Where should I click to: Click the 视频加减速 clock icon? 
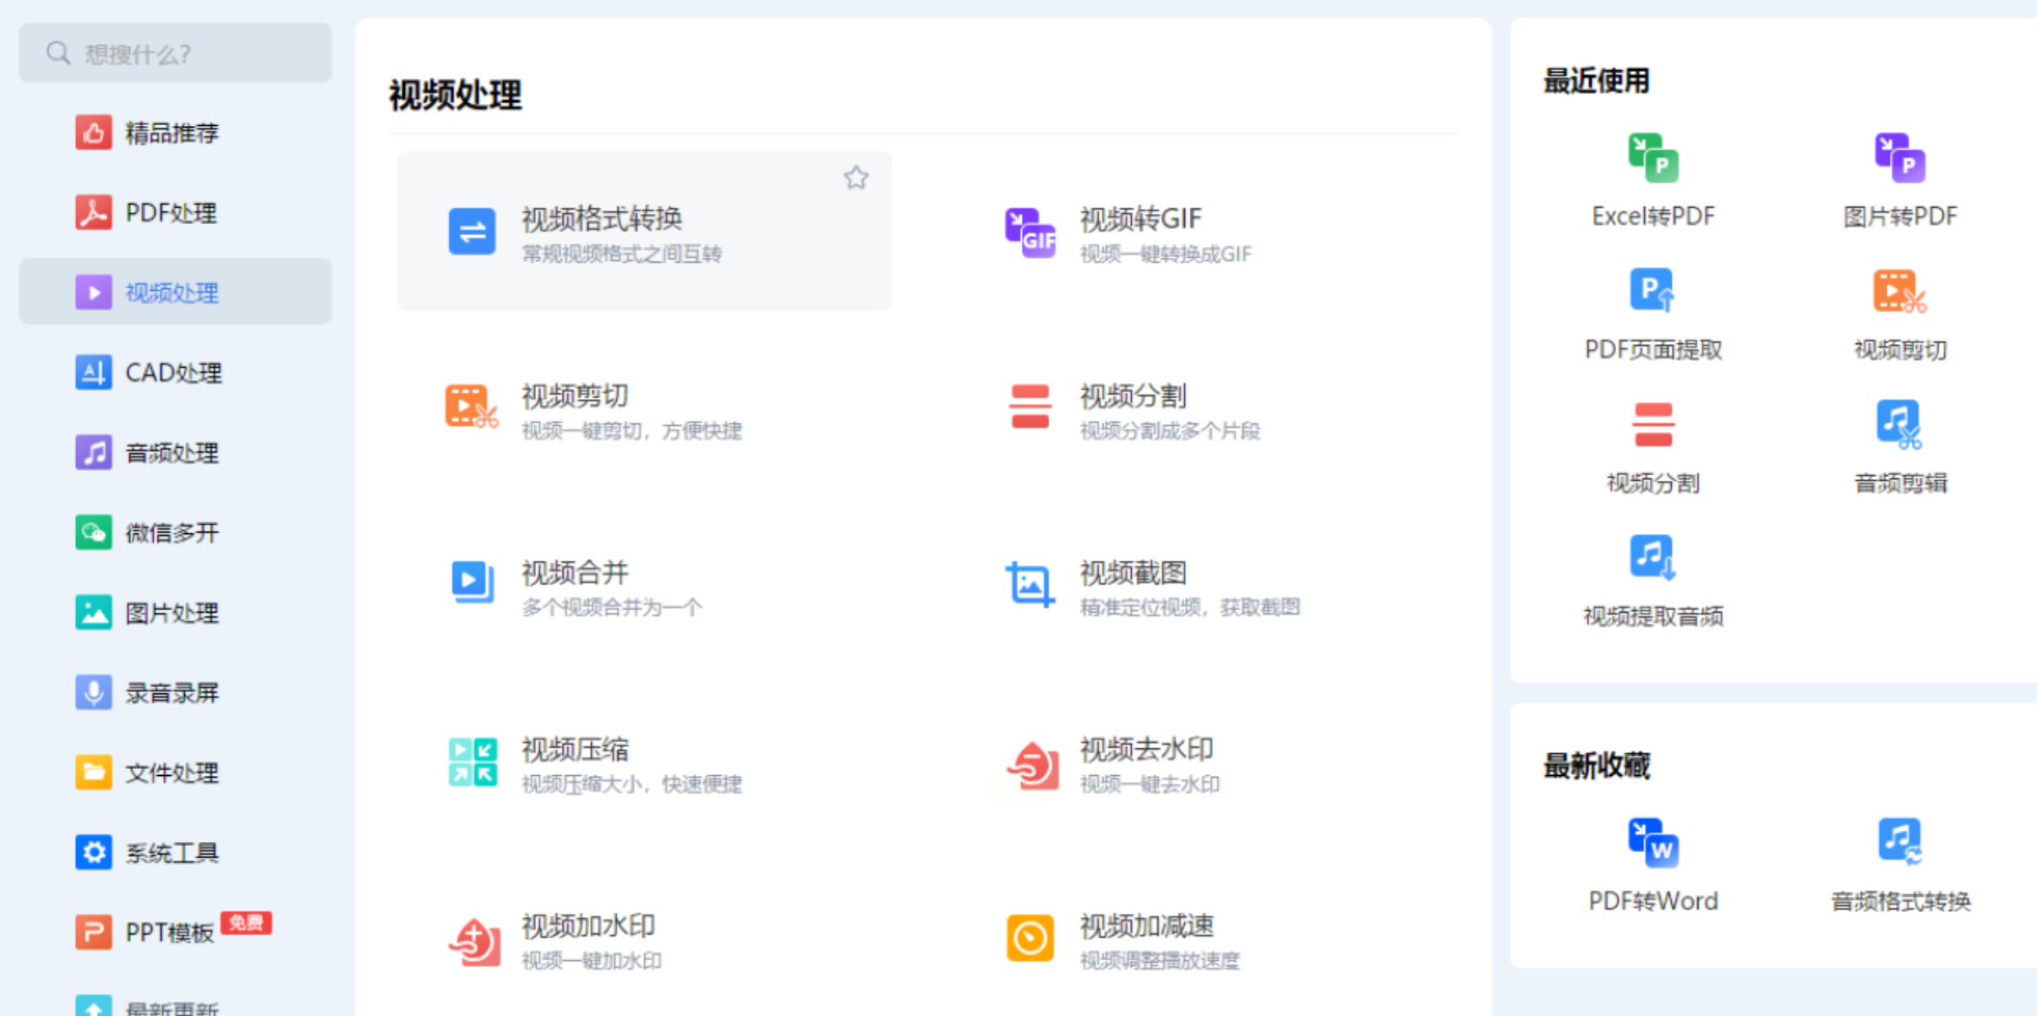pyautogui.click(x=1029, y=937)
